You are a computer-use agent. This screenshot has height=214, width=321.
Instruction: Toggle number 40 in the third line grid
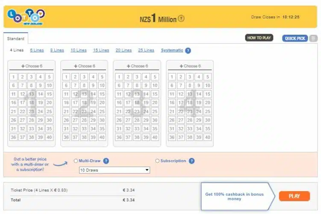point(155,137)
